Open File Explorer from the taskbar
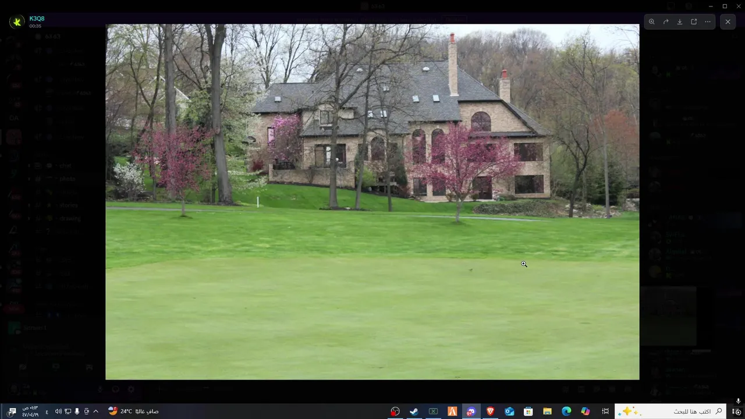 547,411
